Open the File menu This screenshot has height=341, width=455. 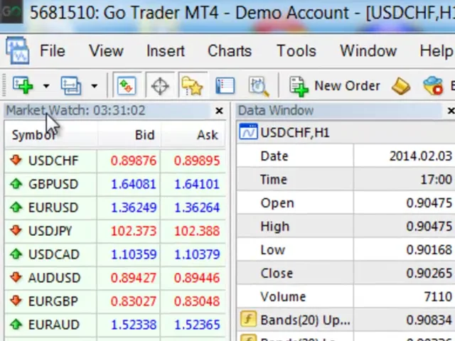[53, 51]
